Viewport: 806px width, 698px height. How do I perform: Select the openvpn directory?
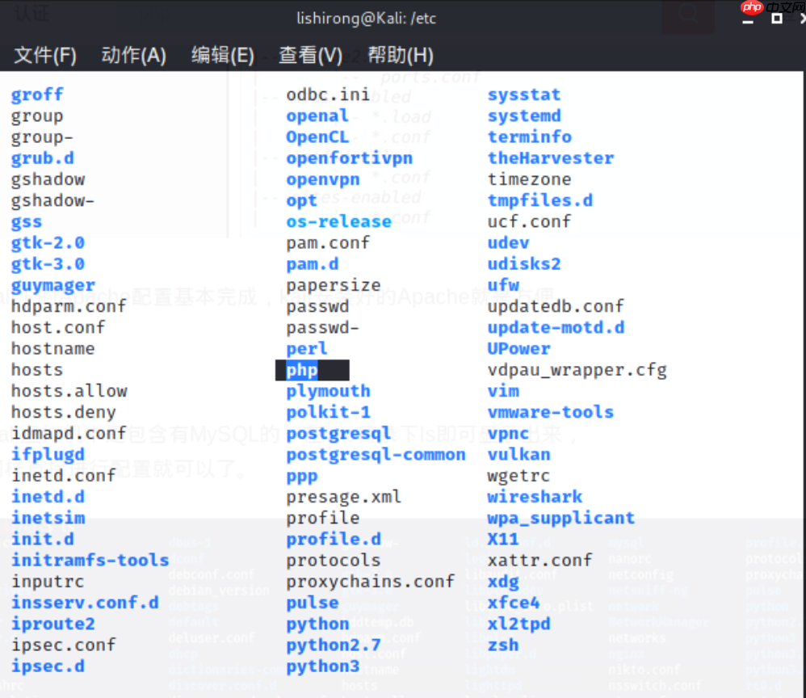[323, 179]
